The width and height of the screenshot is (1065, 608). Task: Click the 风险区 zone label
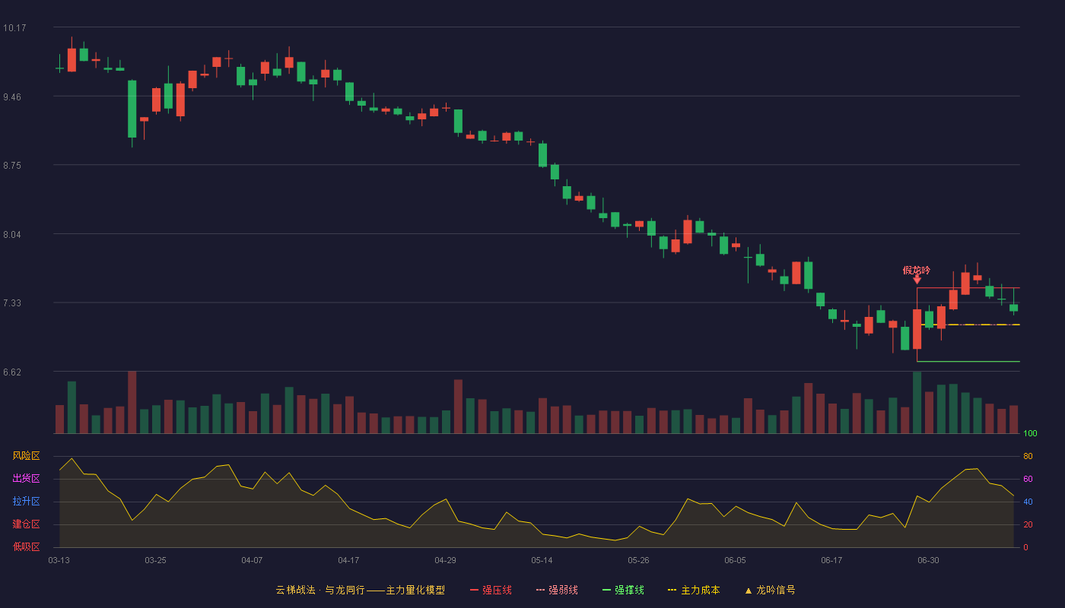point(26,456)
